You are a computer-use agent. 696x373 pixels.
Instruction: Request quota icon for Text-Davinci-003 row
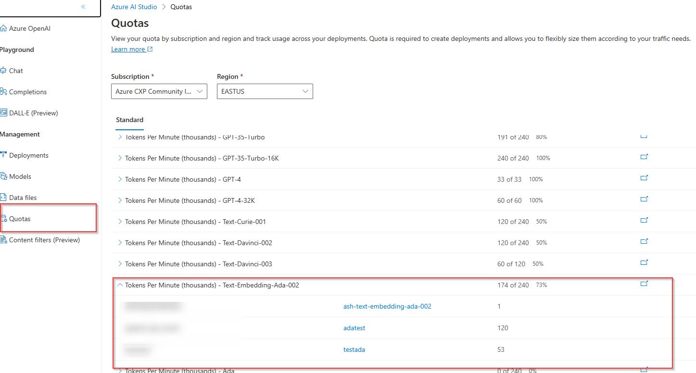(644, 262)
